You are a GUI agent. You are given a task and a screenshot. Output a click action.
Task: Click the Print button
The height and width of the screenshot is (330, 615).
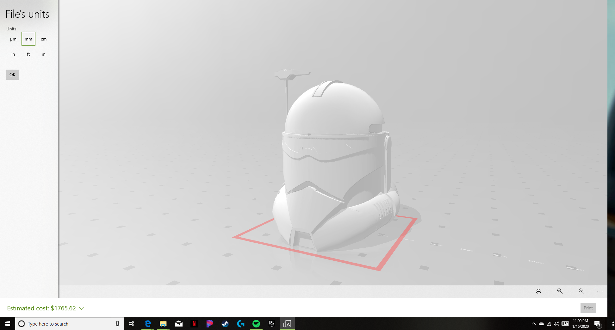588,308
